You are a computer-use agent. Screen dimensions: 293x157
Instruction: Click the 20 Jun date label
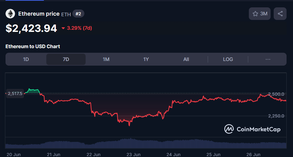point(13,155)
